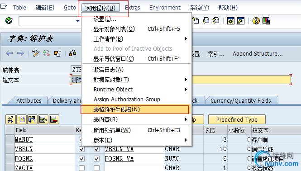Click the forward arrow icon
Image resolution: width=301 pixels, height=171 pixels.
coord(20,53)
